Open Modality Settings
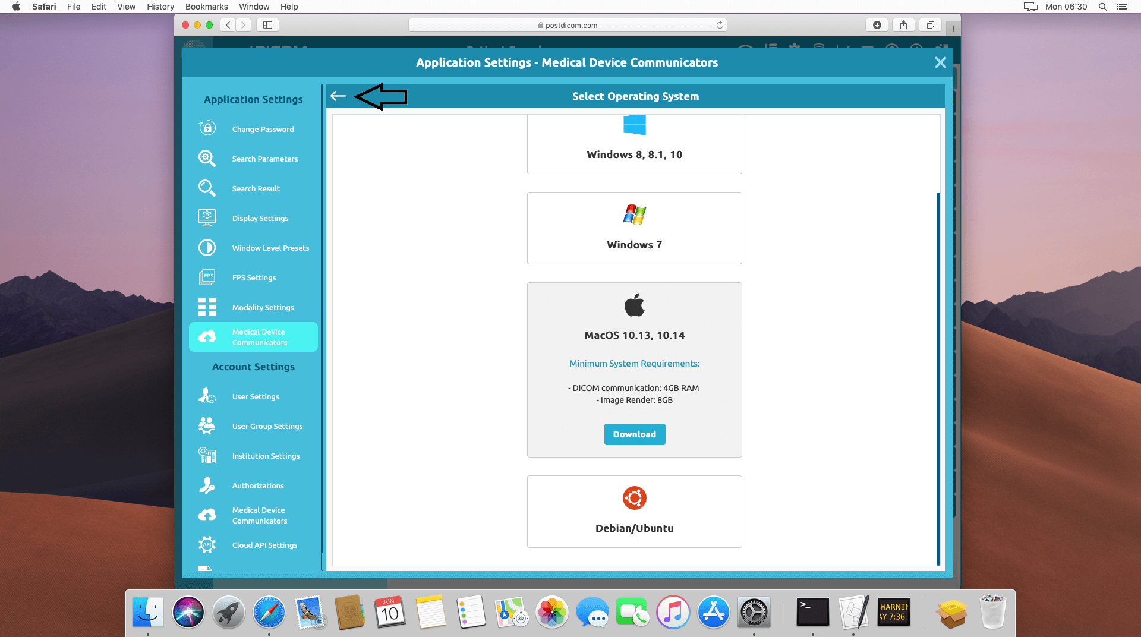The height and width of the screenshot is (637, 1141). pos(253,307)
